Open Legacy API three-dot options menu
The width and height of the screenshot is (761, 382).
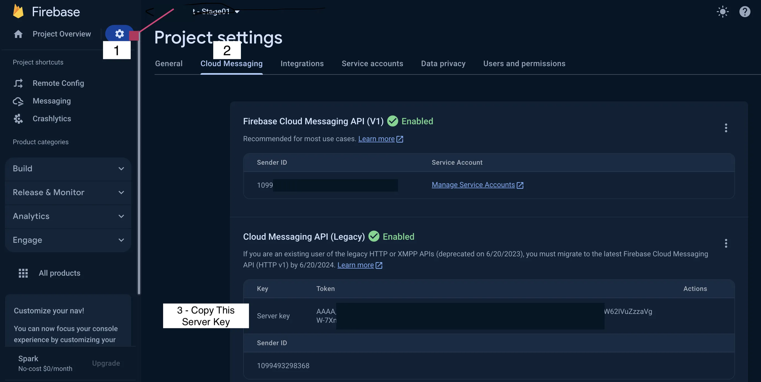point(726,243)
